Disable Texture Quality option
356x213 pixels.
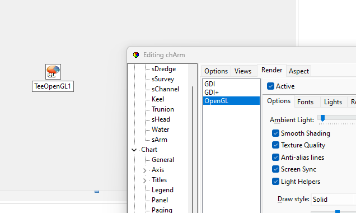[x=275, y=145]
